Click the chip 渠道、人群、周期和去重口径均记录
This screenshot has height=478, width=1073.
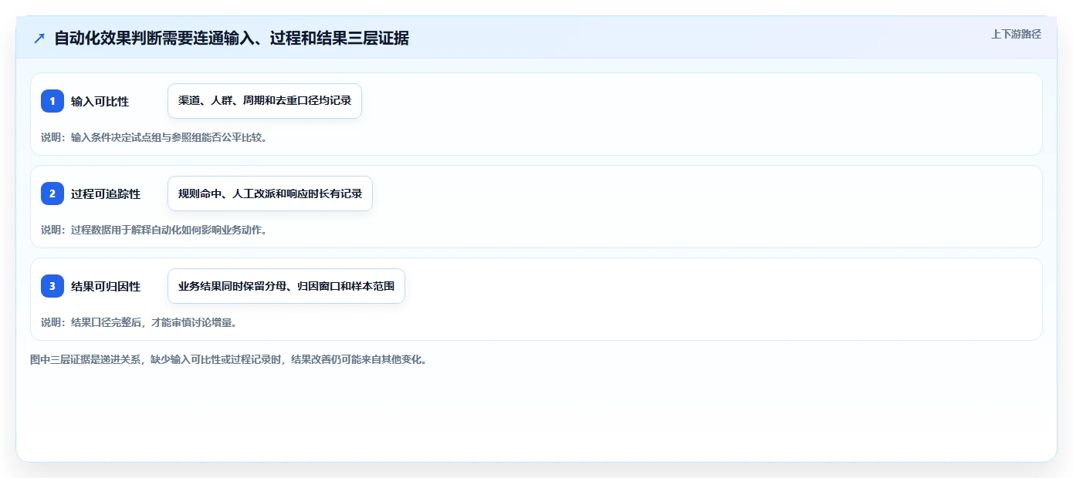click(265, 101)
